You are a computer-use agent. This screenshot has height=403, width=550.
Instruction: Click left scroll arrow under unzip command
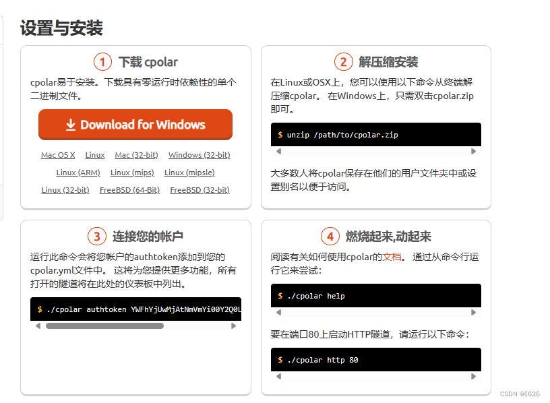[279, 151]
